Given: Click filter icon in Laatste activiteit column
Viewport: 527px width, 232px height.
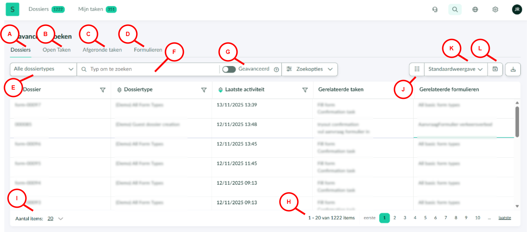Looking at the screenshot, I should 305,90.
